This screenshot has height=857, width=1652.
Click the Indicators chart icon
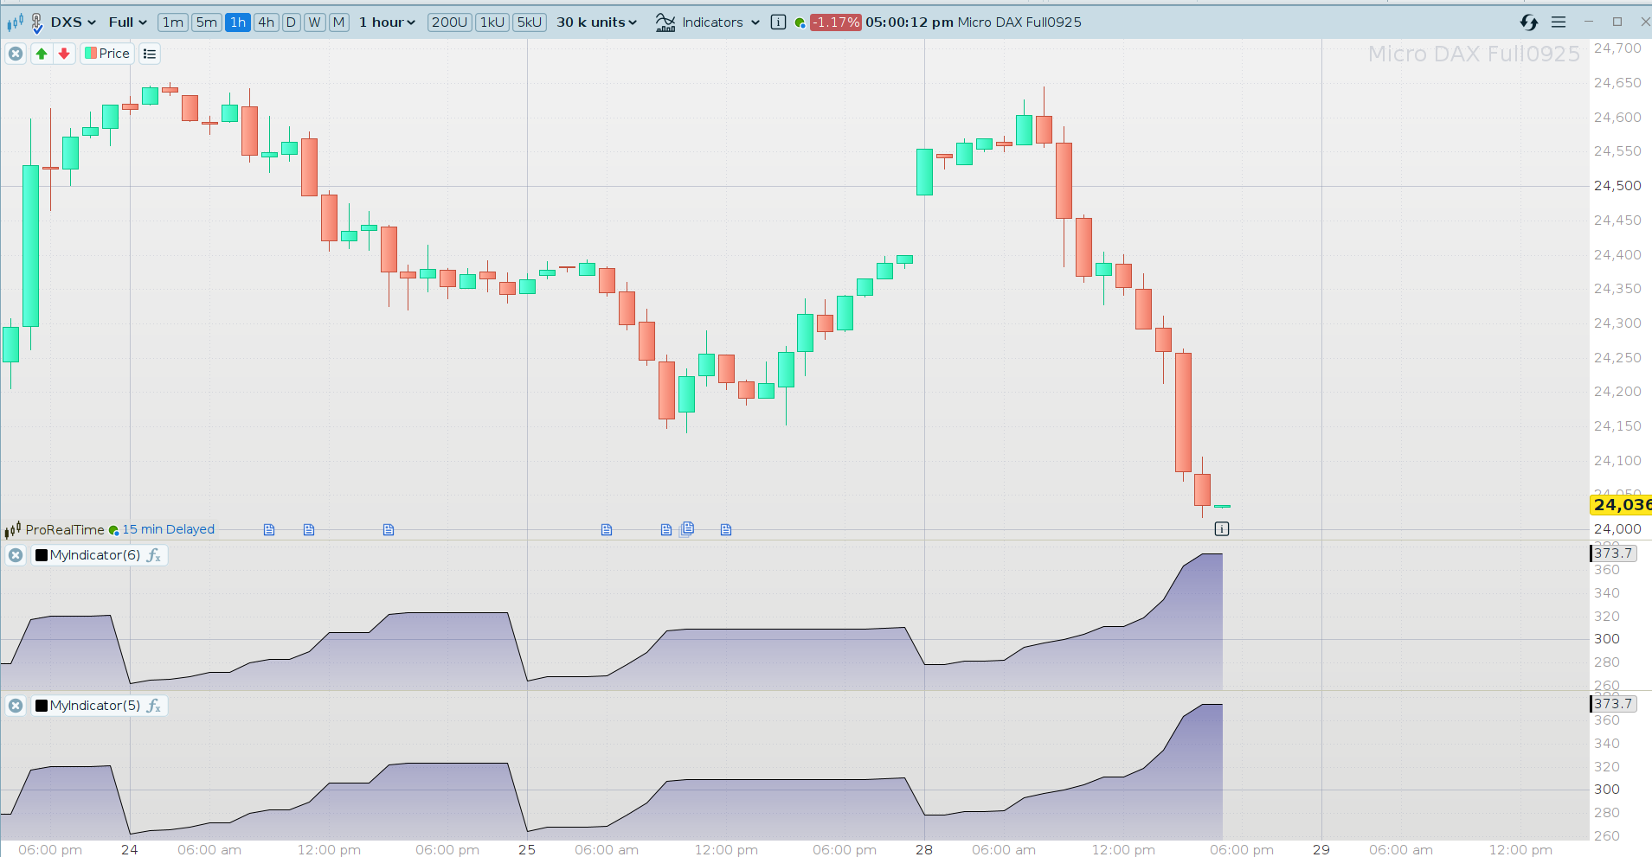pos(665,22)
